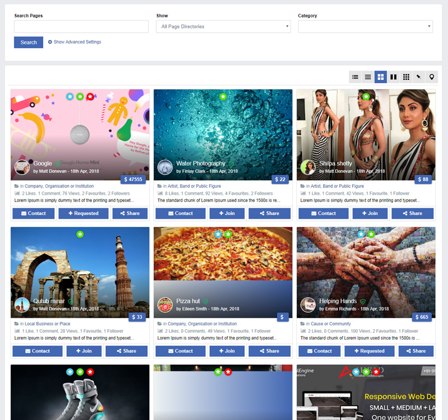Expand Show Advanced Settings
Image resolution: width=448 pixels, height=420 pixels.
[x=74, y=42]
